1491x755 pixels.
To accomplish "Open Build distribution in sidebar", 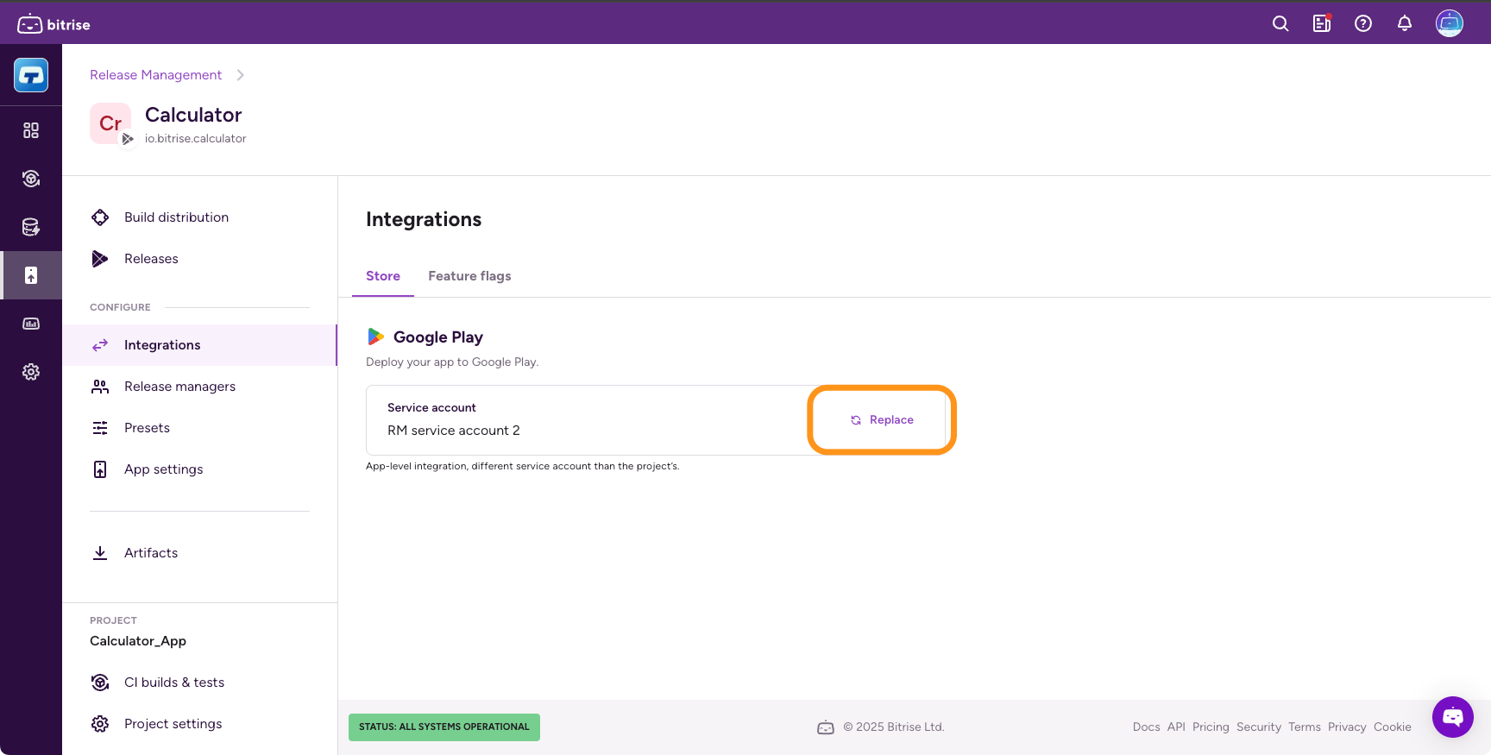I will (176, 217).
